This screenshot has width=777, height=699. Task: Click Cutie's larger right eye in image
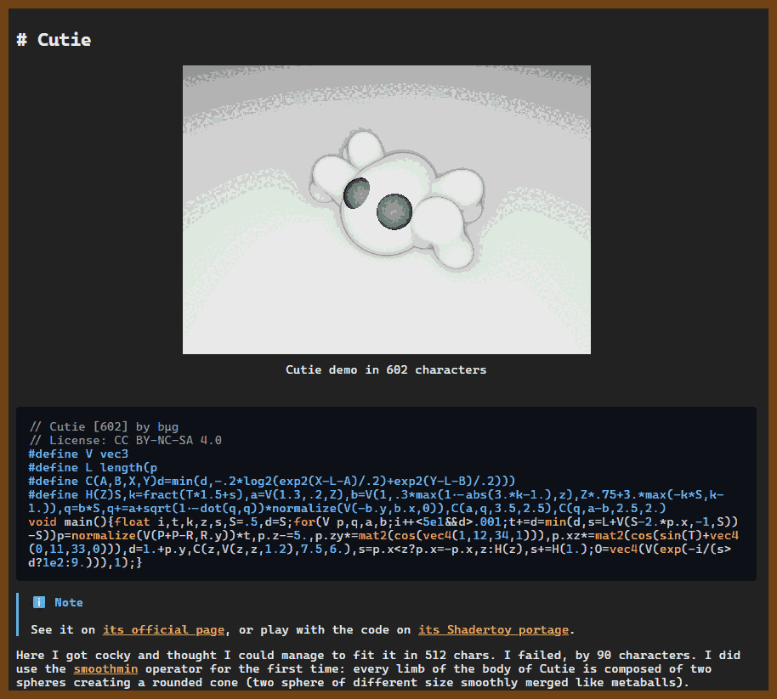[394, 210]
